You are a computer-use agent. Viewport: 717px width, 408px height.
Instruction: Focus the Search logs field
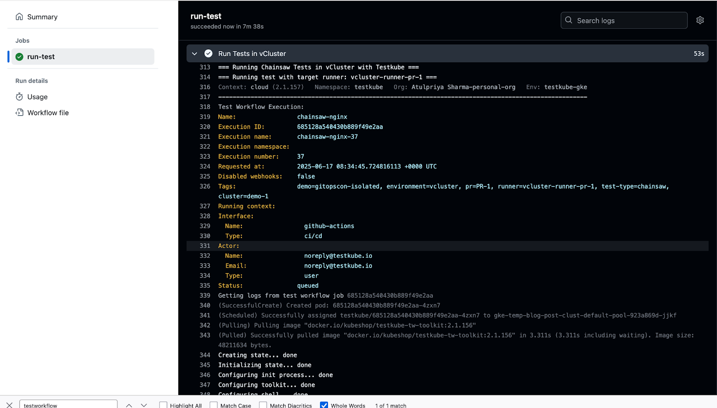[x=624, y=20]
